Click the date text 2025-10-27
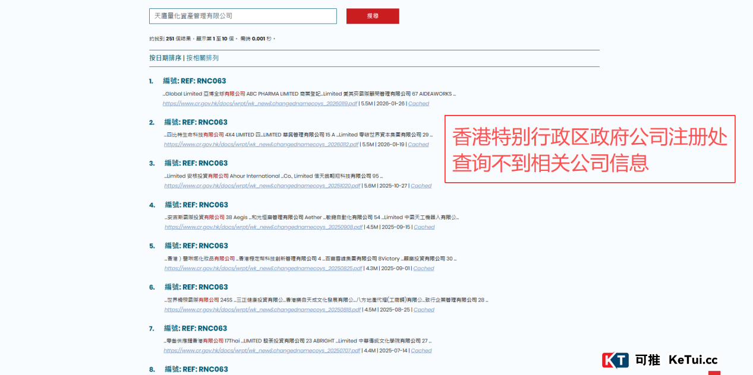The image size is (753, 375). pyautogui.click(x=393, y=186)
